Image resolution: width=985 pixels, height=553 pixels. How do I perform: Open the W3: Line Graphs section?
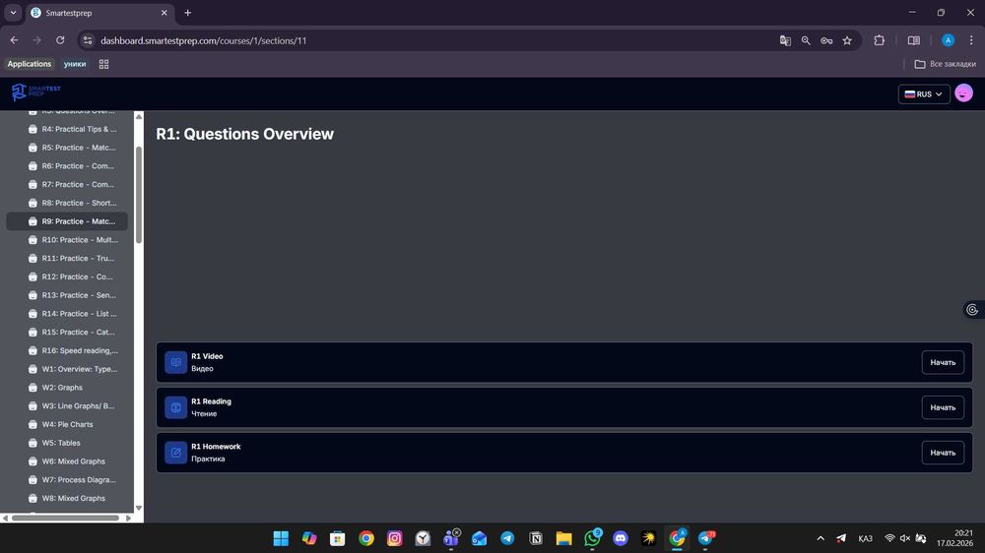coord(67,406)
